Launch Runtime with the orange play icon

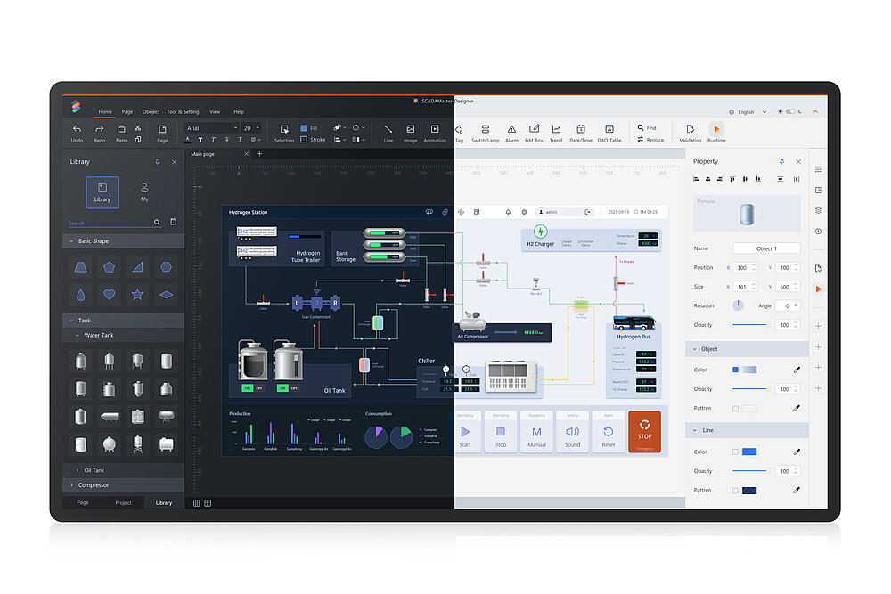[x=716, y=130]
